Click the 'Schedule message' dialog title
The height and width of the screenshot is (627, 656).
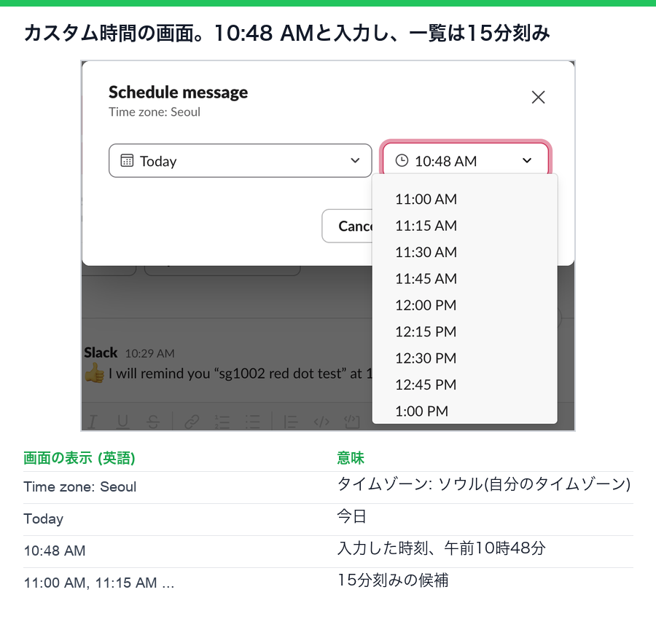179,92
